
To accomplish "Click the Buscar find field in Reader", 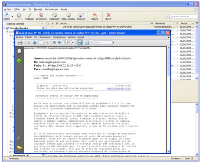I will (x=102, y=43).
